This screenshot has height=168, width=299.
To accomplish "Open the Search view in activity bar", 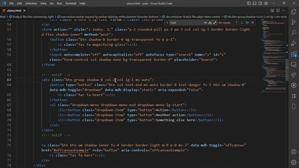I will [x=294, y=33].
